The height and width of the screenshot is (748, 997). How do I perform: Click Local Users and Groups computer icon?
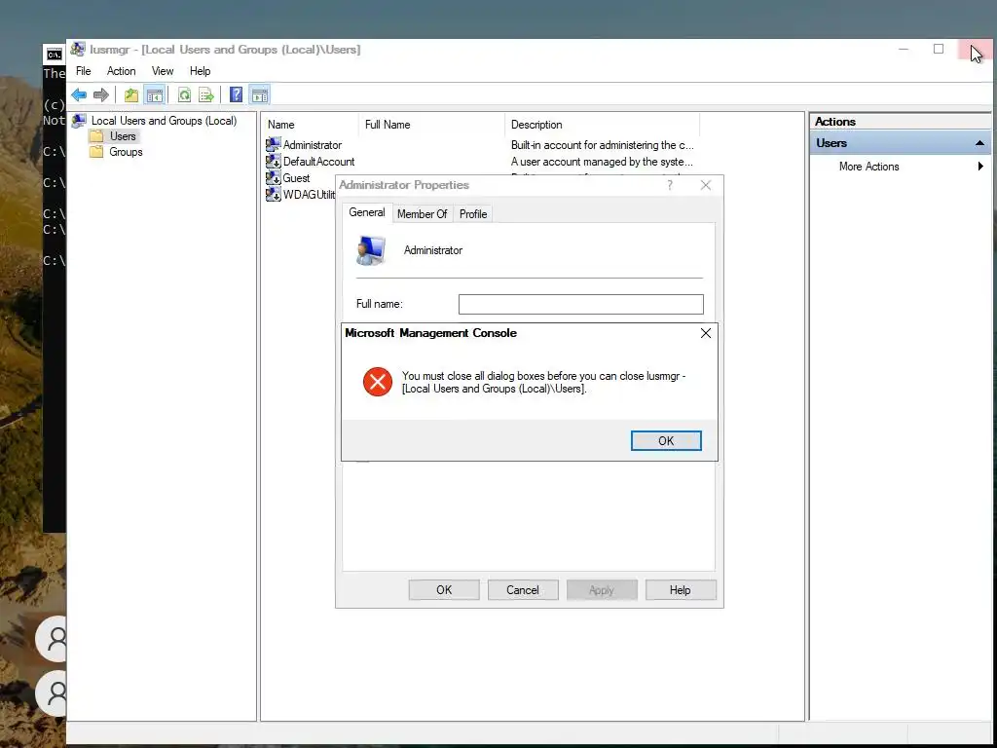point(79,121)
